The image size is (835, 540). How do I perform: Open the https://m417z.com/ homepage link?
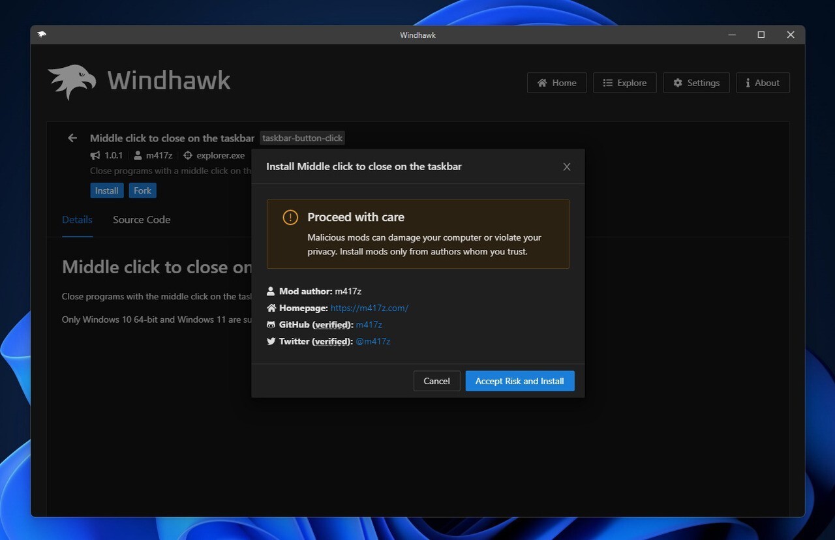[x=369, y=308]
